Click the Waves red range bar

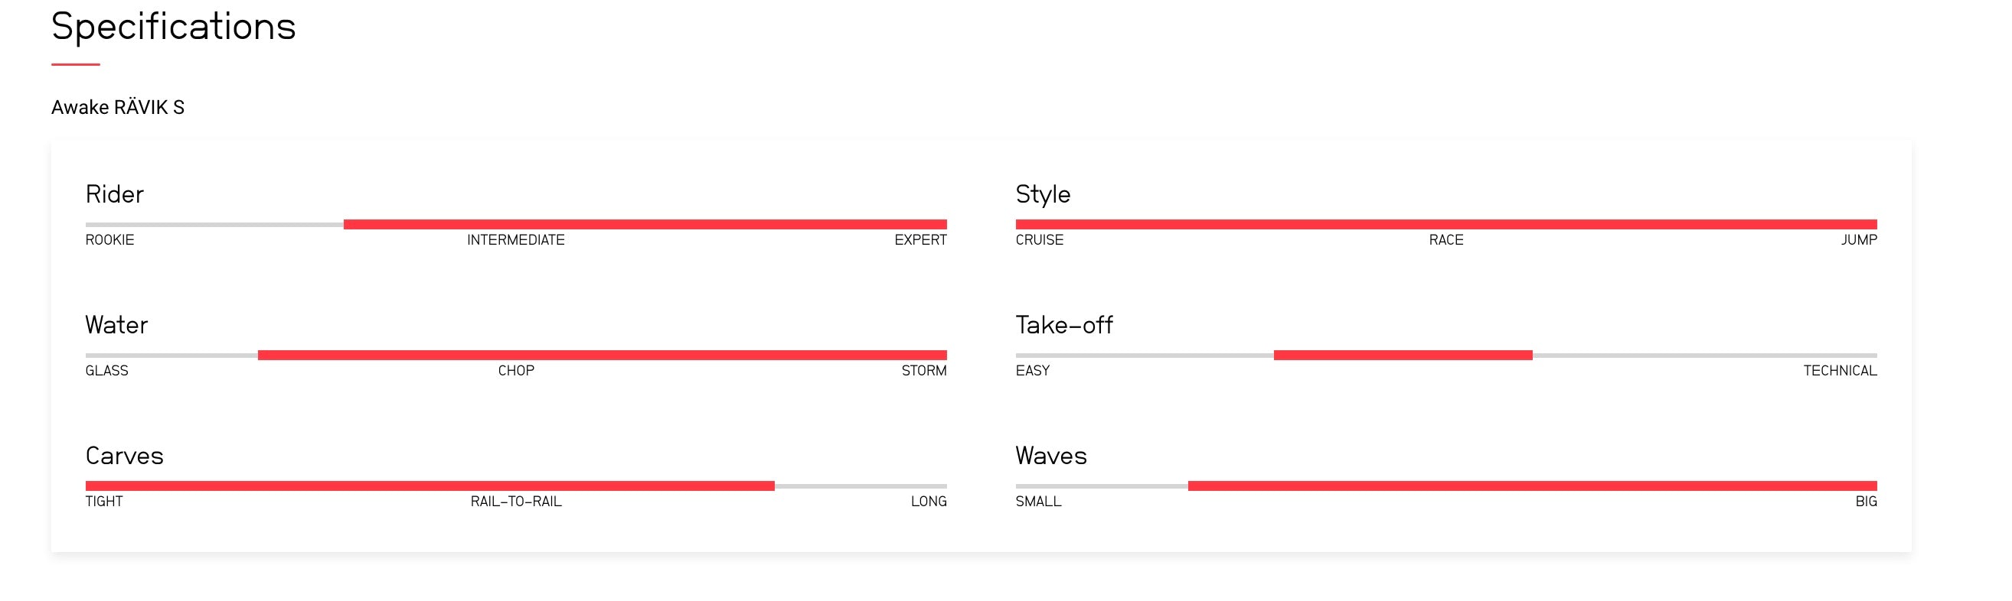tap(1532, 486)
